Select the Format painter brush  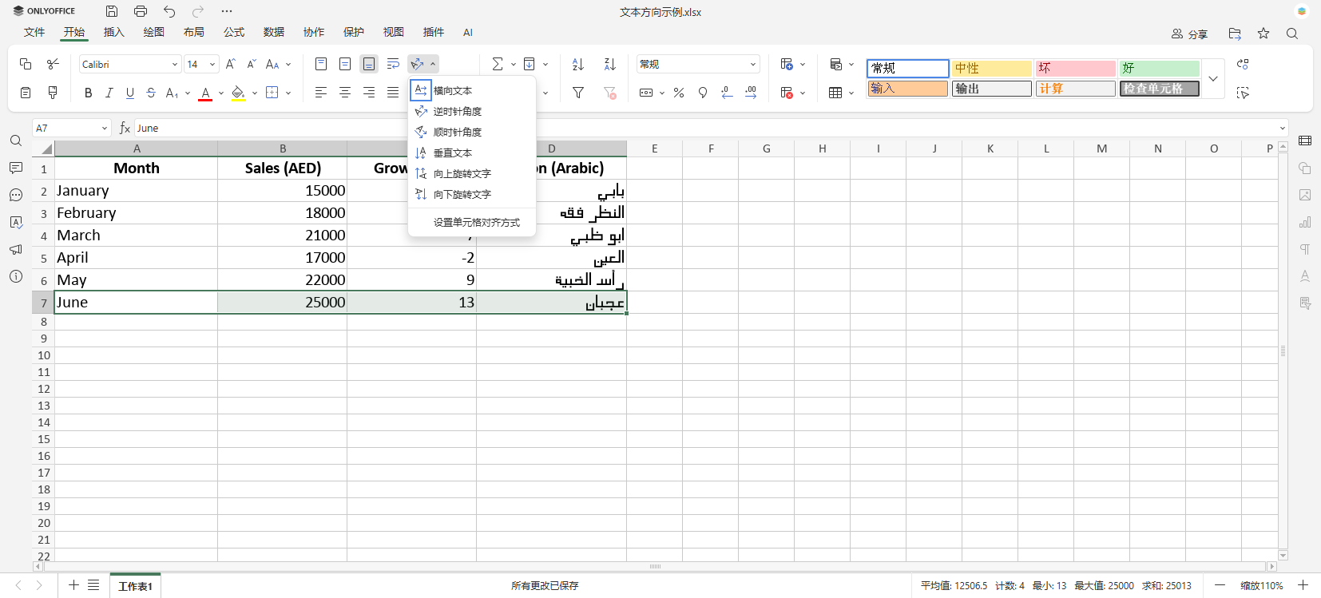(x=53, y=93)
